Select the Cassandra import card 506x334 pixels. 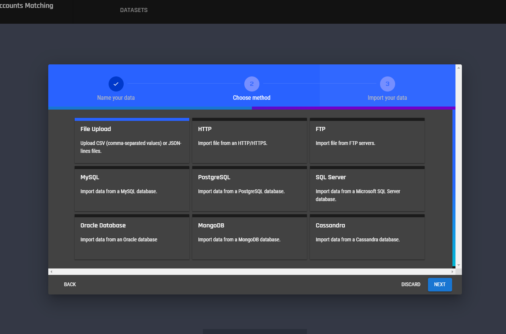[x=367, y=237]
